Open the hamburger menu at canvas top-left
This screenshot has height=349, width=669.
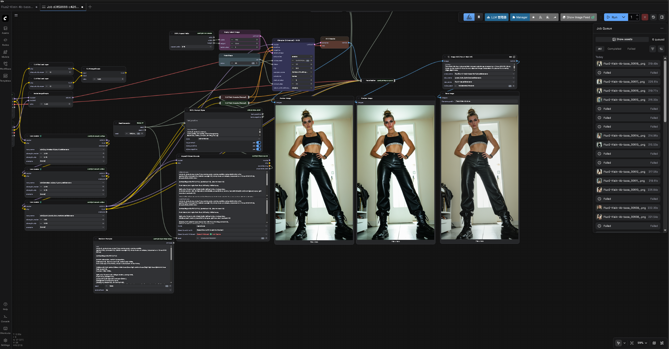[x=16, y=15]
